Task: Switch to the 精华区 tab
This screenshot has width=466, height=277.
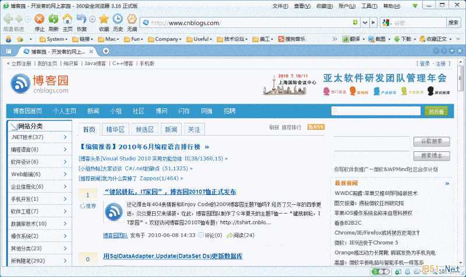Action: 115,129
